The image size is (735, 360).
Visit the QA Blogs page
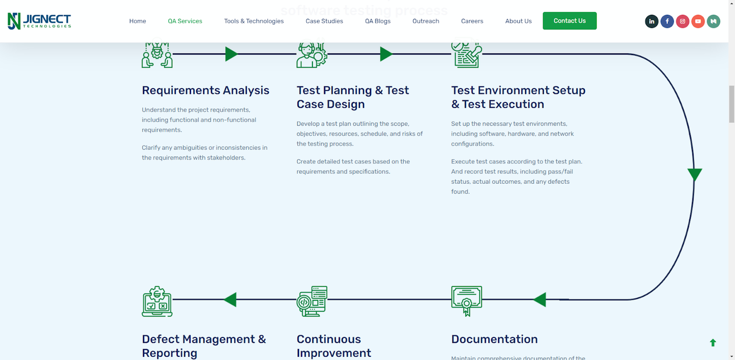coord(378,21)
